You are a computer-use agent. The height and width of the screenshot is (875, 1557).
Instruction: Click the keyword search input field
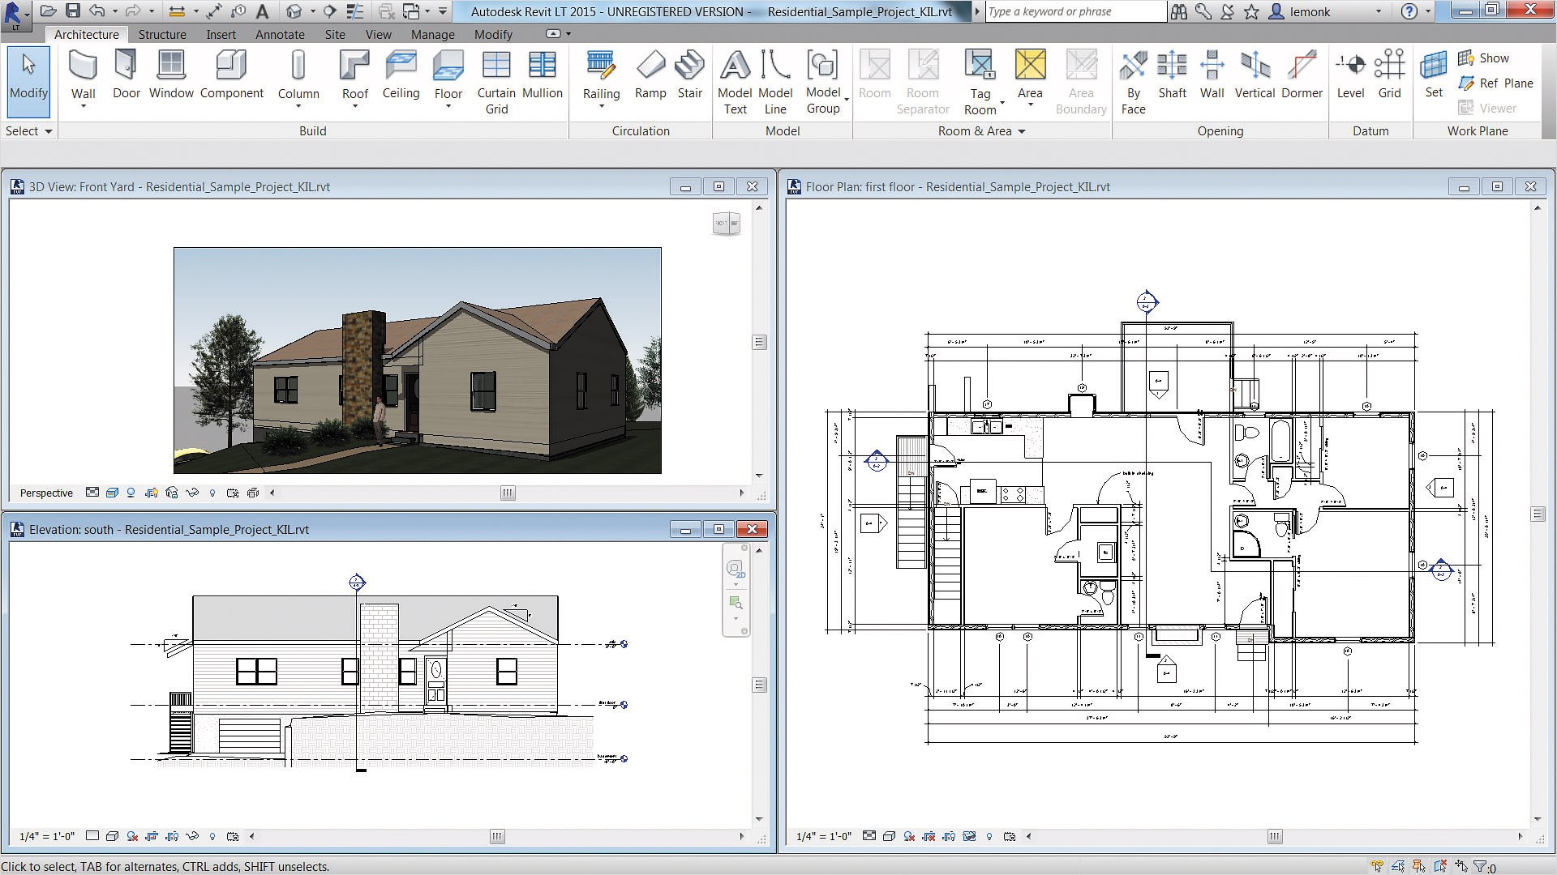pyautogui.click(x=1074, y=11)
